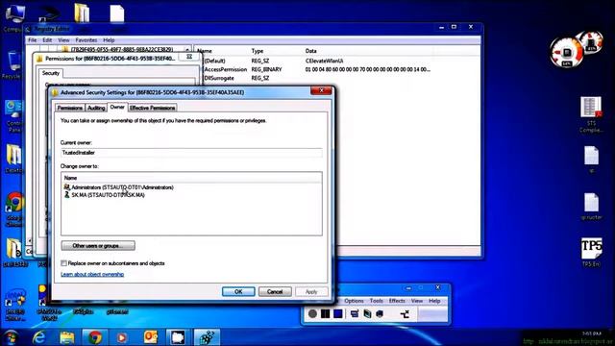Open the Effects menu in recorder window

coord(397,301)
